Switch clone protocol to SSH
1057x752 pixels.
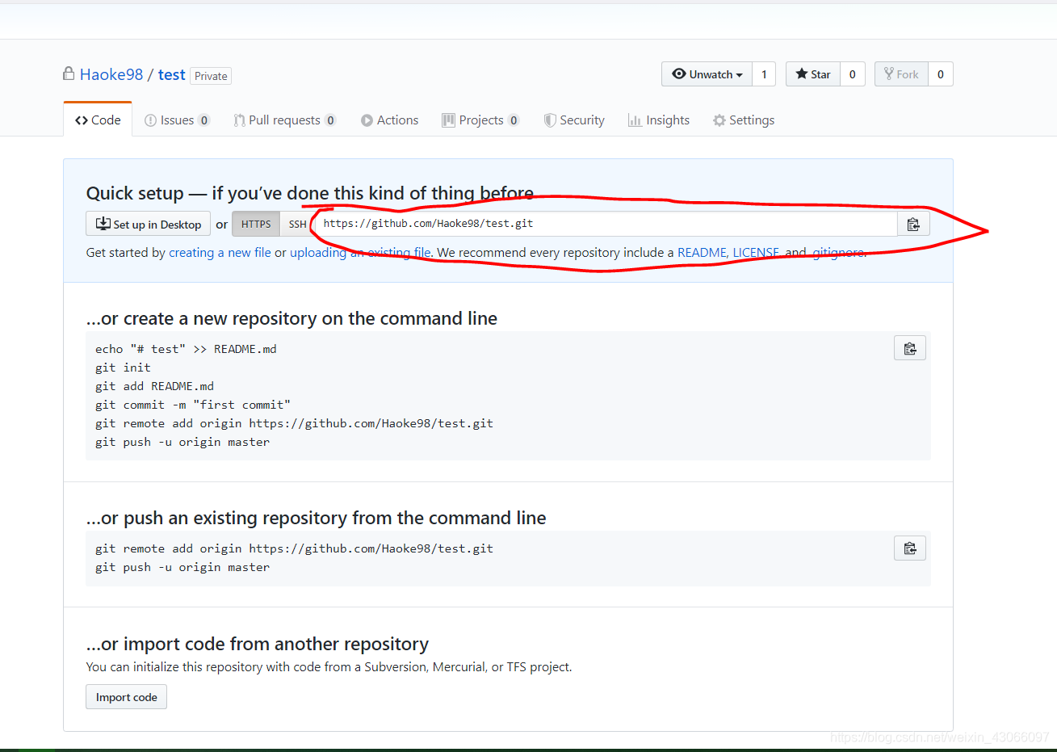[297, 224]
